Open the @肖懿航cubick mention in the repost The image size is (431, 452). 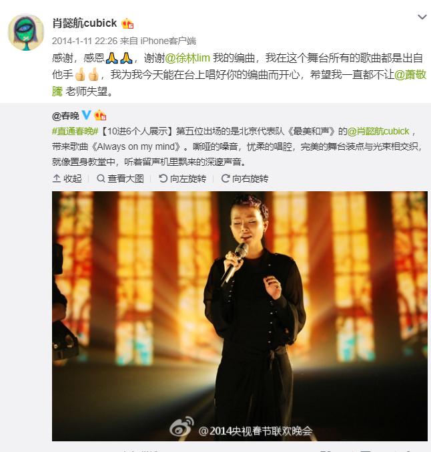tap(378, 132)
